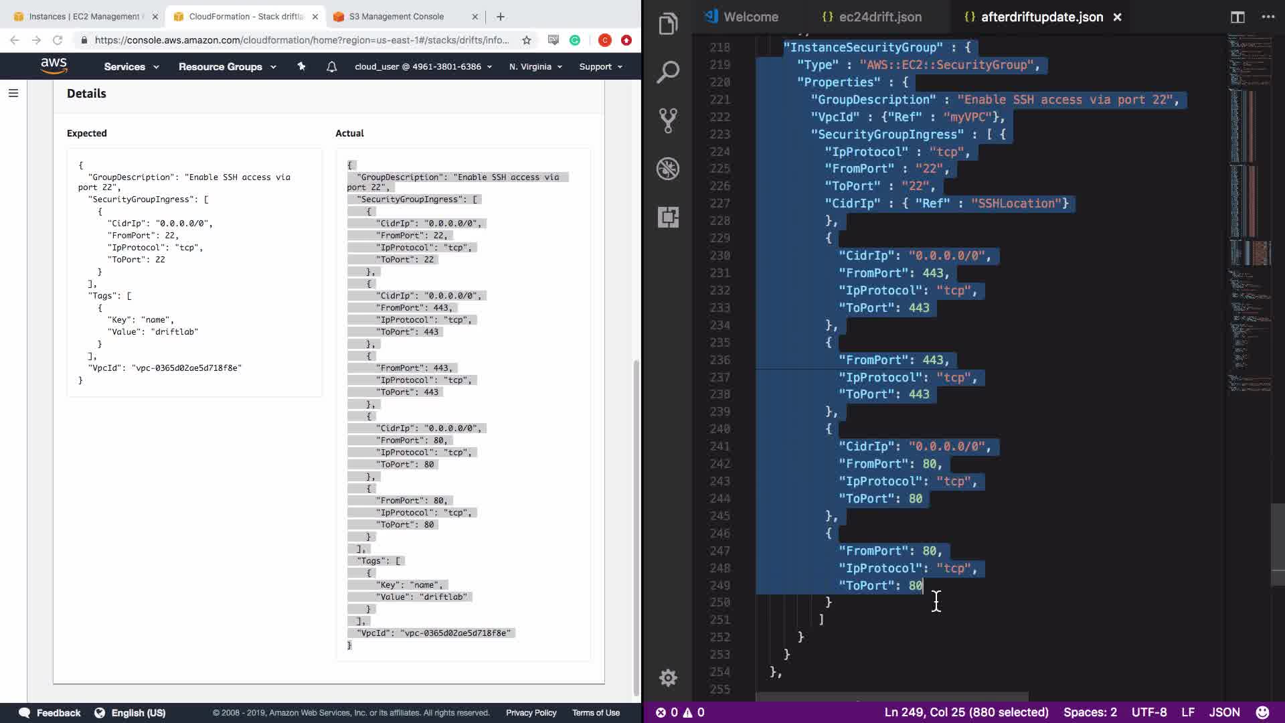Click the editor minimap overview

click(1250, 201)
